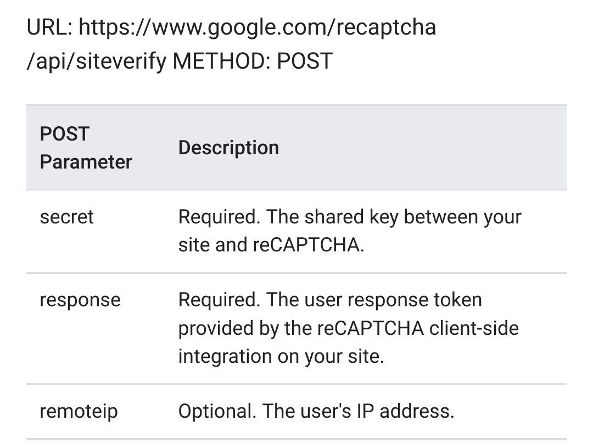Select the POST Parameter column header

86,148
